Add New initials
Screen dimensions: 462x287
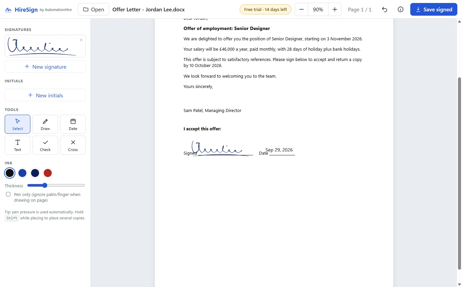click(45, 95)
